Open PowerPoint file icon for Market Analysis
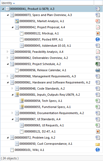 coord(98,21)
